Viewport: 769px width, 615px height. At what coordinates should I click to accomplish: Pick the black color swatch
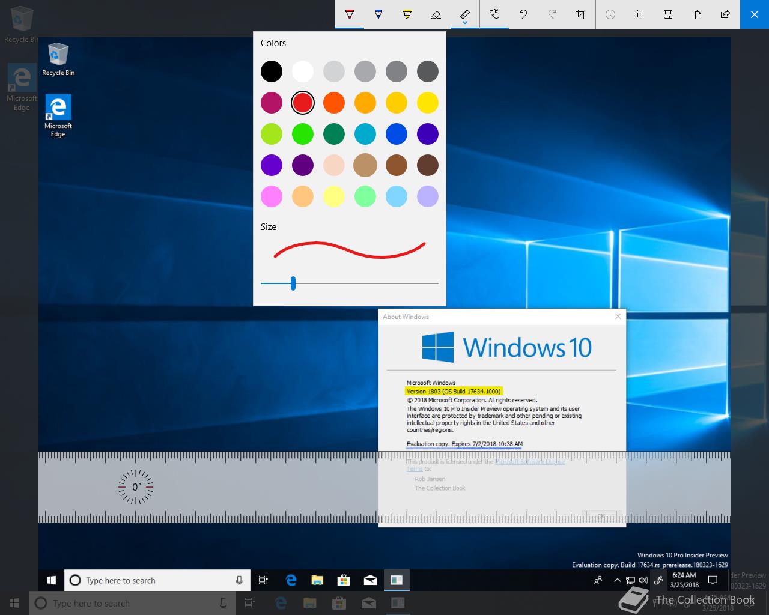click(x=272, y=71)
